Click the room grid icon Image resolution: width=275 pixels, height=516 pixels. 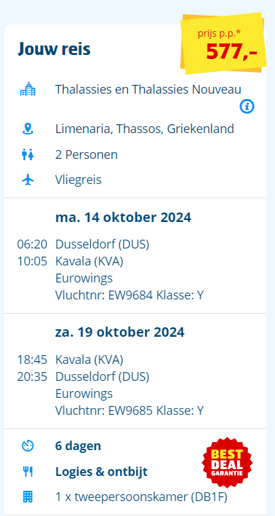tap(28, 496)
